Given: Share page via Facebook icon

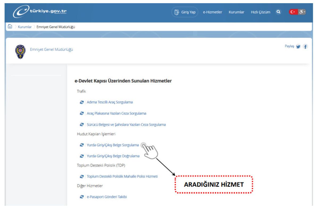Looking at the screenshot, I should [x=305, y=47].
